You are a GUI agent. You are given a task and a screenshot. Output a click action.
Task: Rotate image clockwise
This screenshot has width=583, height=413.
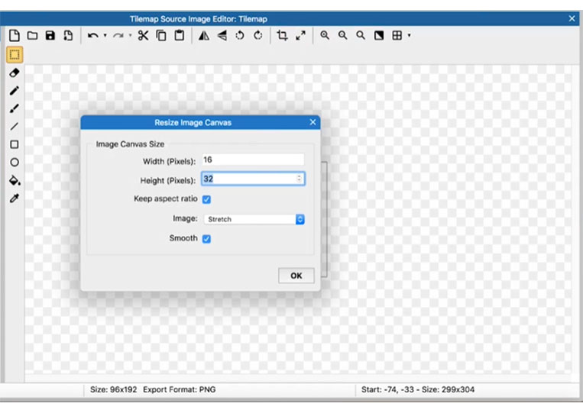tap(257, 36)
